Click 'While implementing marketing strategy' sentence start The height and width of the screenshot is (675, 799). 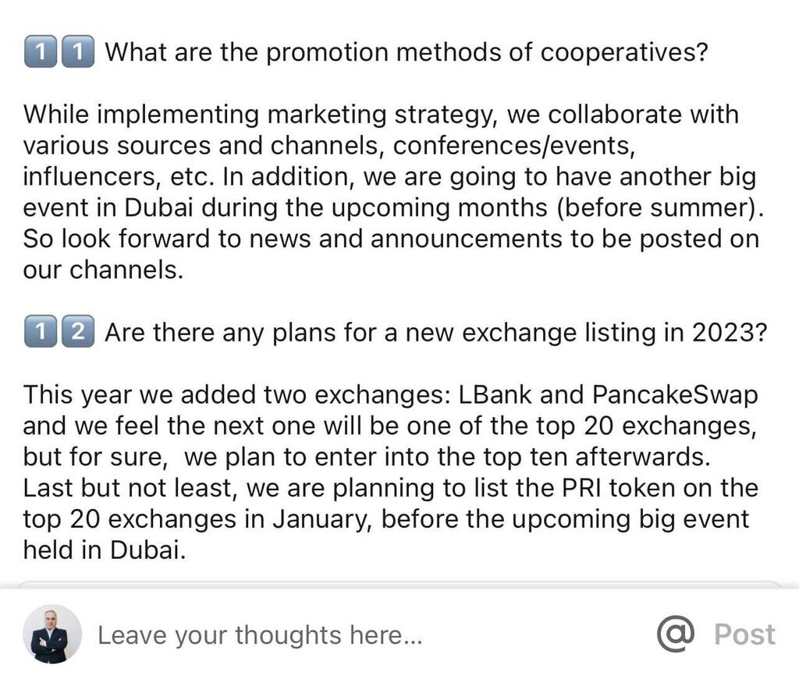click(260, 115)
